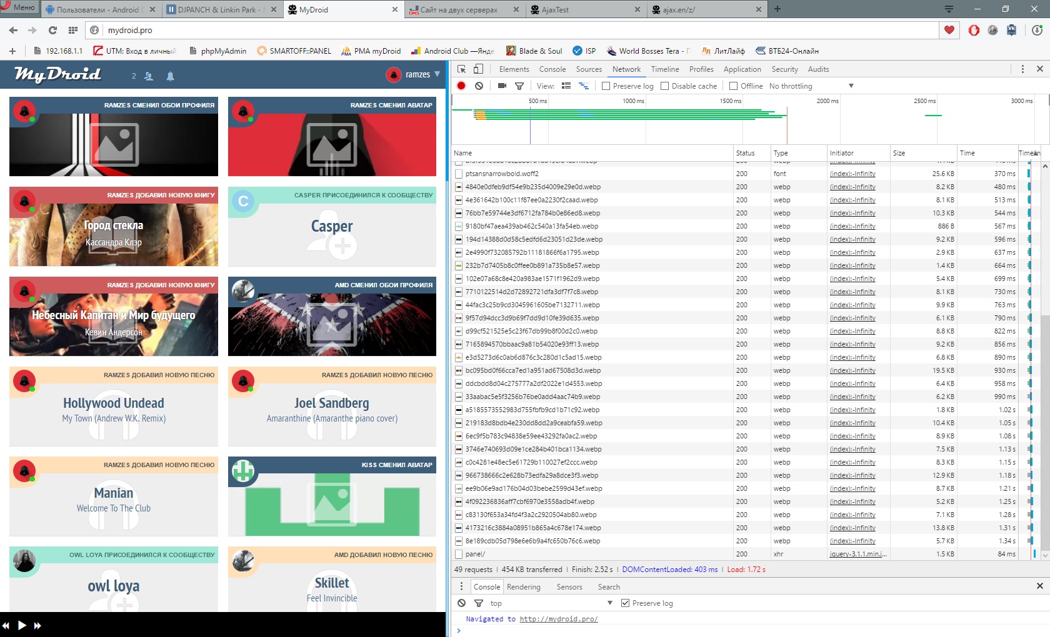Open the Sensors tab in the drawer

tap(569, 587)
